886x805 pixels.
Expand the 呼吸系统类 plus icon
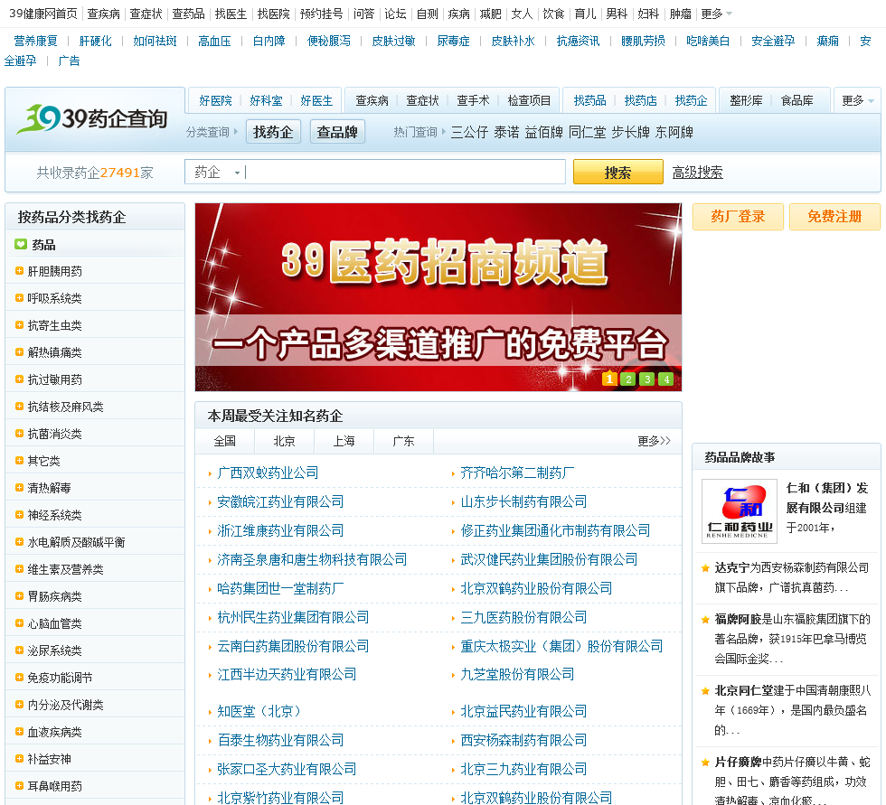click(x=19, y=298)
